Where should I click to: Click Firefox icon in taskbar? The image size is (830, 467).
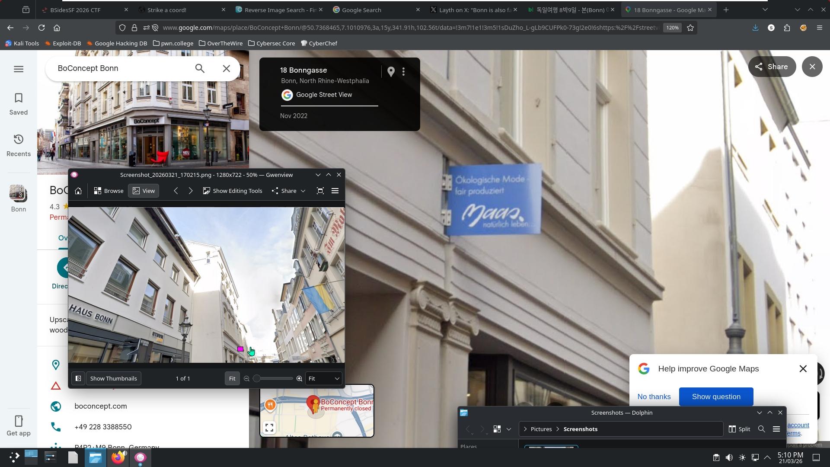(118, 457)
